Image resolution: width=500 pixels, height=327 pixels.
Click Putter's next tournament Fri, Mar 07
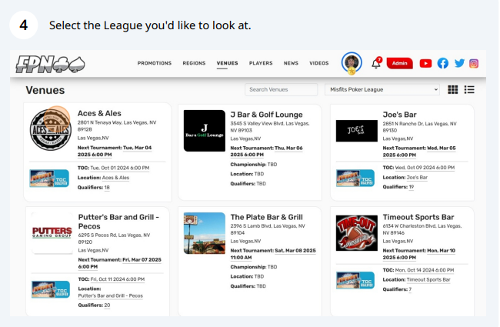(x=119, y=263)
